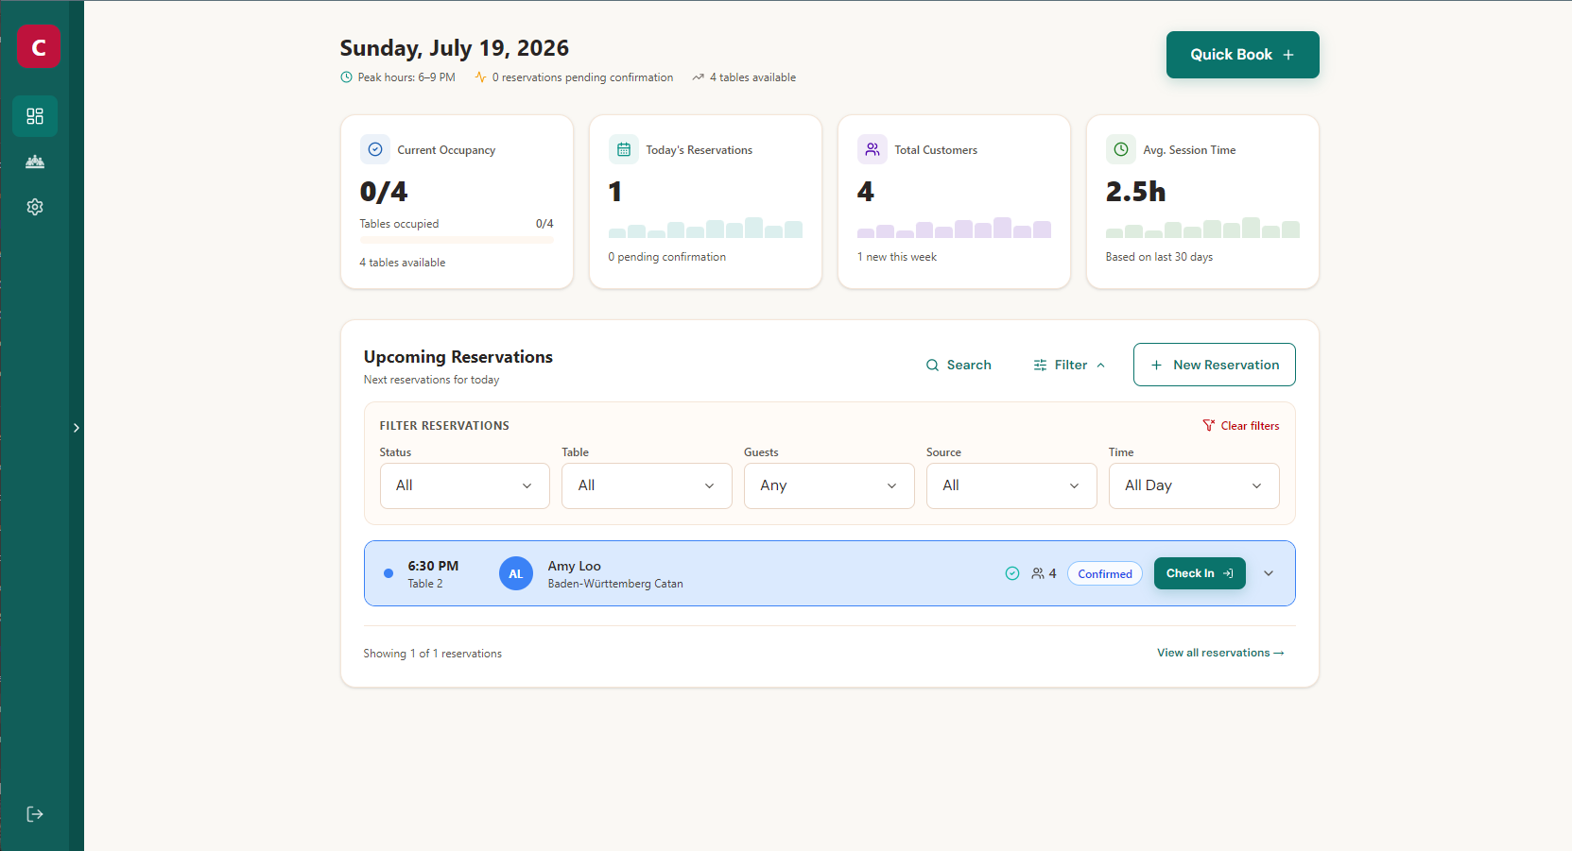Screen dimensions: 1572x851
Task: Click the '6:30 PM' reservation time
Action: pos(433,566)
